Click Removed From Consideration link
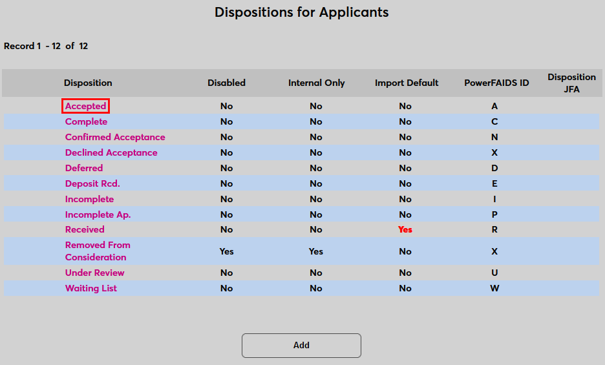 tap(97, 251)
